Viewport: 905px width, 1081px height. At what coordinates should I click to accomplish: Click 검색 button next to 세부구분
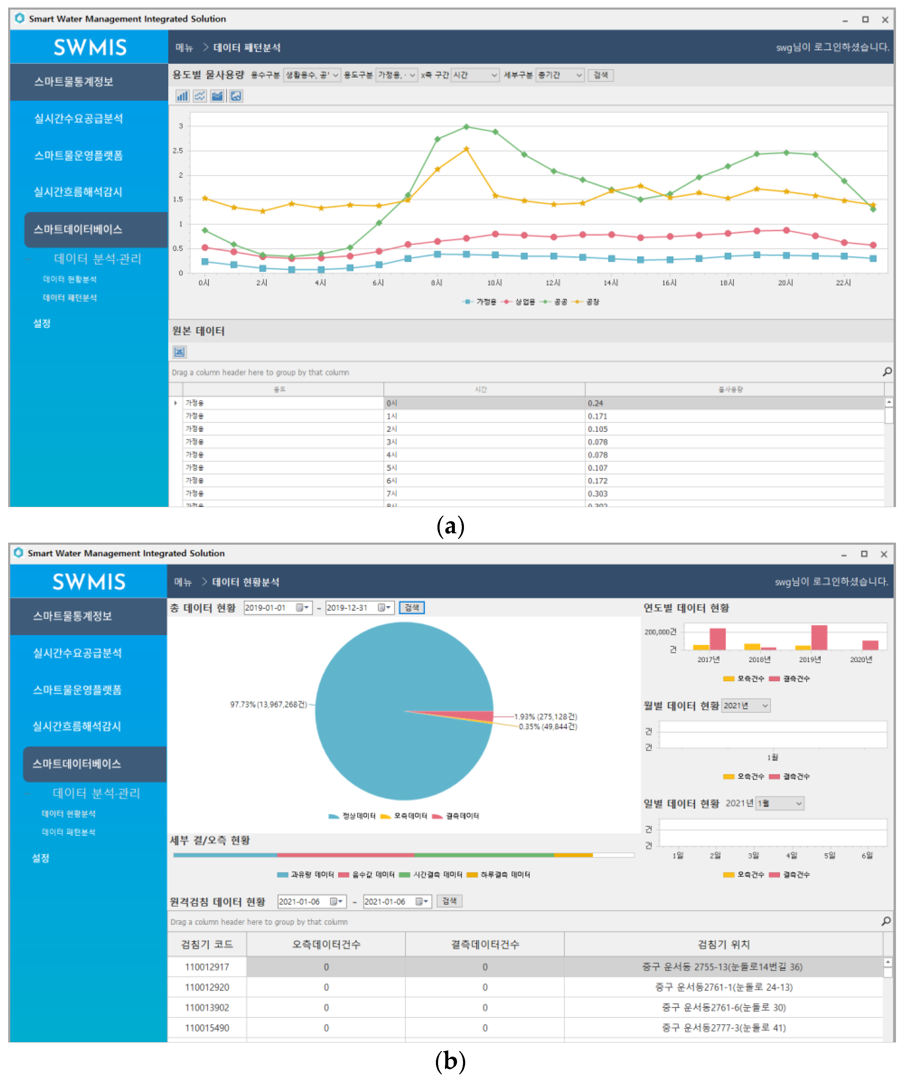[x=601, y=75]
